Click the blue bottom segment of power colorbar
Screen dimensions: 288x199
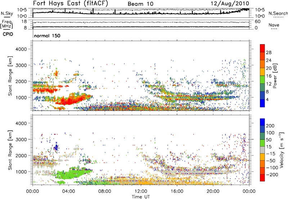coord(262,103)
